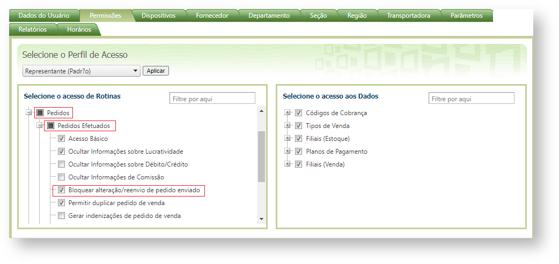Select the Pedidos Efetuados label

point(84,126)
